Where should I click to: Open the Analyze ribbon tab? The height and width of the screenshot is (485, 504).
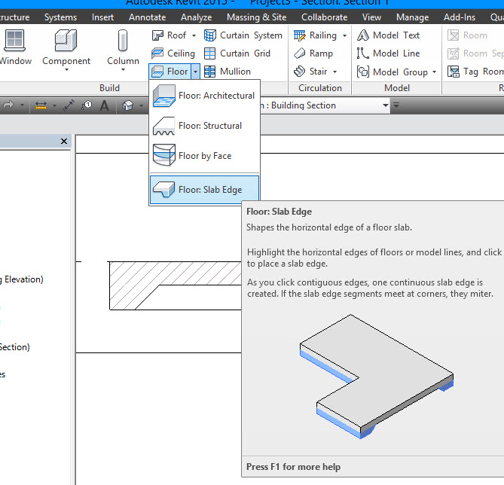196,17
